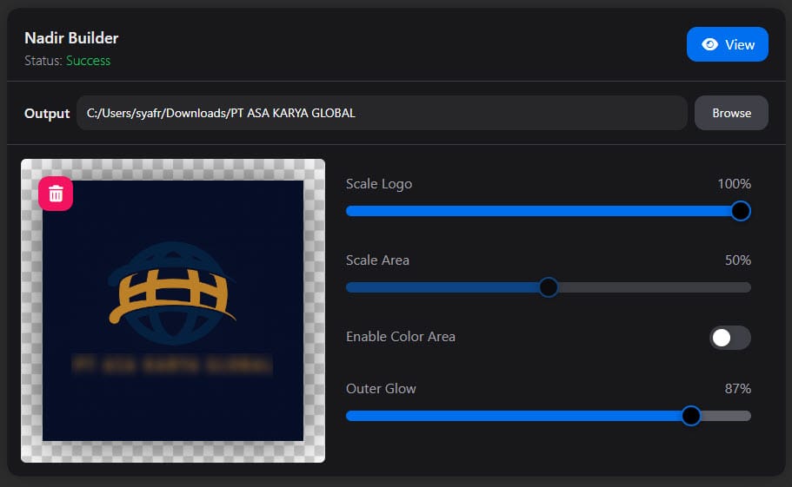Toggle the Enable Color Area switch
Image resolution: width=792 pixels, height=487 pixels.
pyautogui.click(x=730, y=338)
